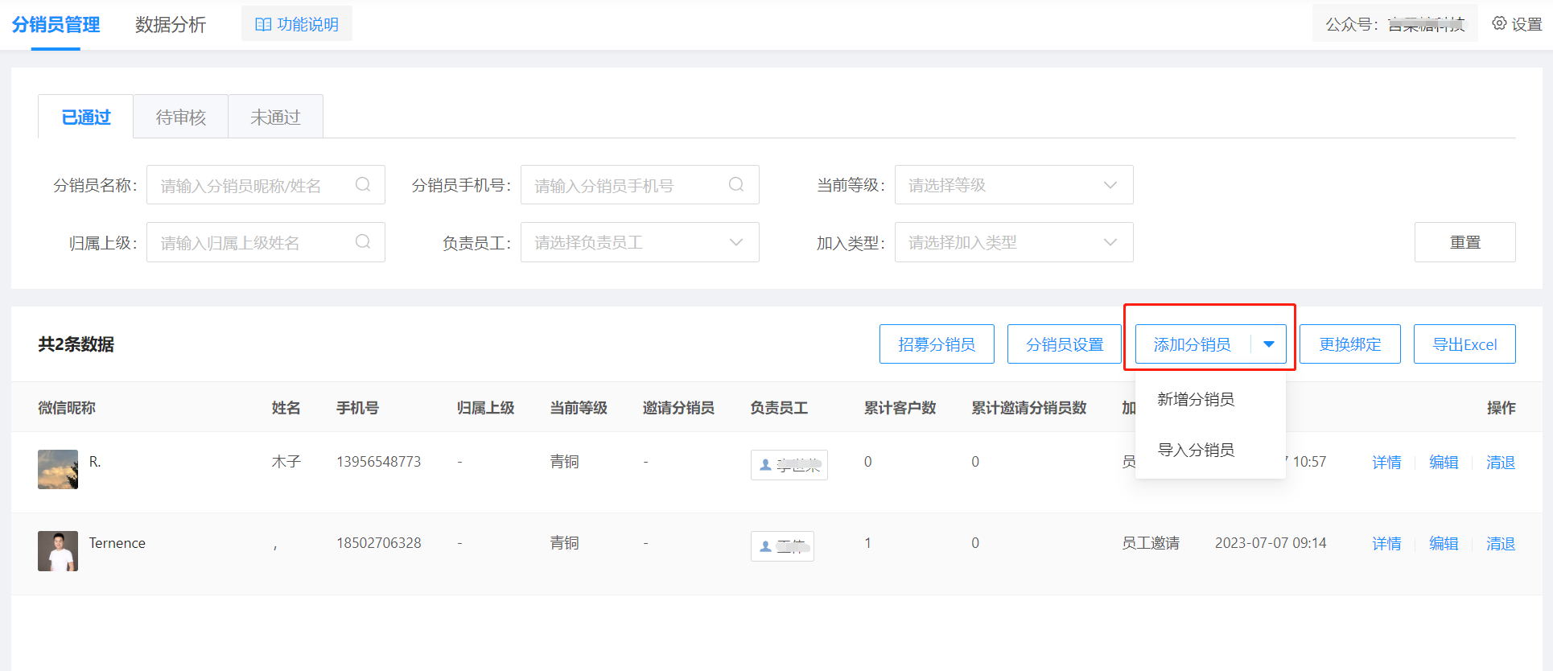
Task: Click the 设置 text at top right
Action: (1526, 24)
